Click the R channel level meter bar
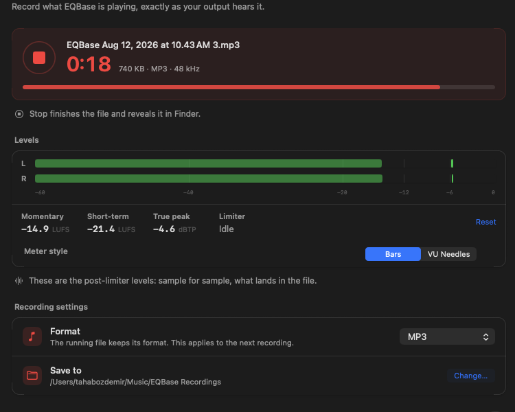 point(209,179)
